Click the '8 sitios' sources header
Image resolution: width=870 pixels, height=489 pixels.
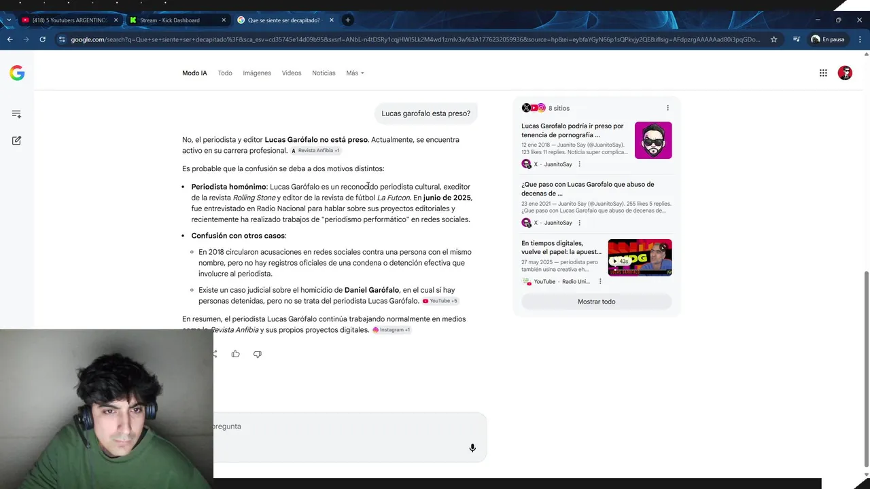tap(546, 108)
